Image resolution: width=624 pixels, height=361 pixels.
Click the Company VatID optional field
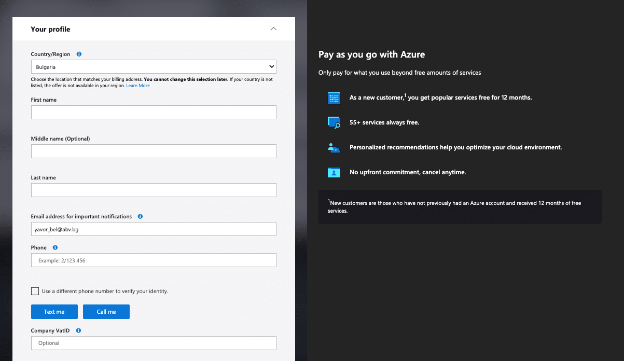point(154,343)
